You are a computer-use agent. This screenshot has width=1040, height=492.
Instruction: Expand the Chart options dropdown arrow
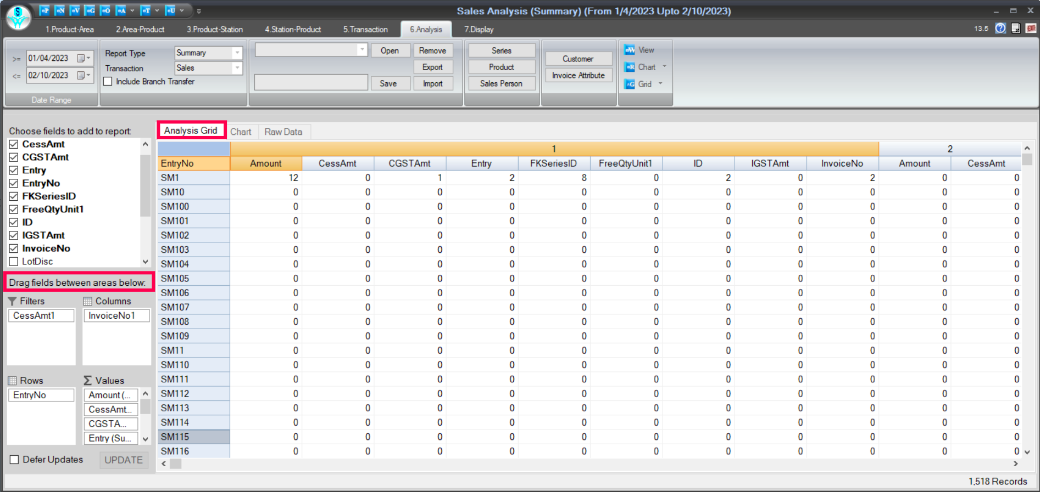pyautogui.click(x=664, y=67)
